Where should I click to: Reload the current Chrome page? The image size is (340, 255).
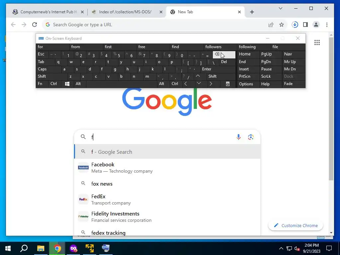(35, 25)
